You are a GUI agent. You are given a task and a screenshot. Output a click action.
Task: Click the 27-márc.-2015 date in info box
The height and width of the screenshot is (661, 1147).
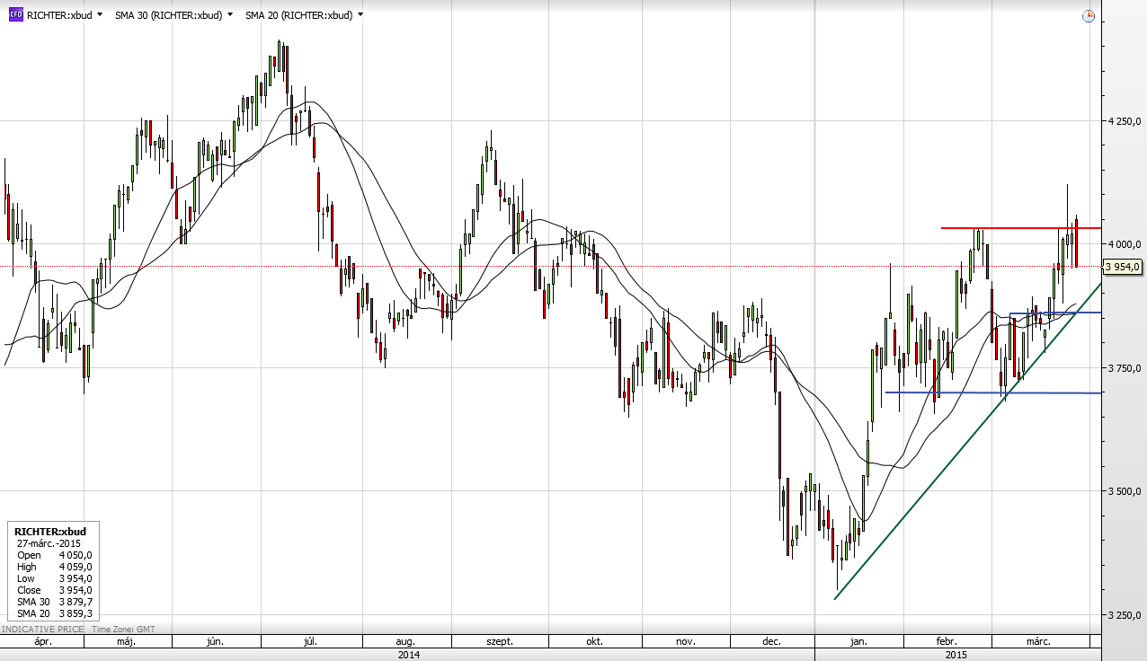pyautogui.click(x=49, y=543)
